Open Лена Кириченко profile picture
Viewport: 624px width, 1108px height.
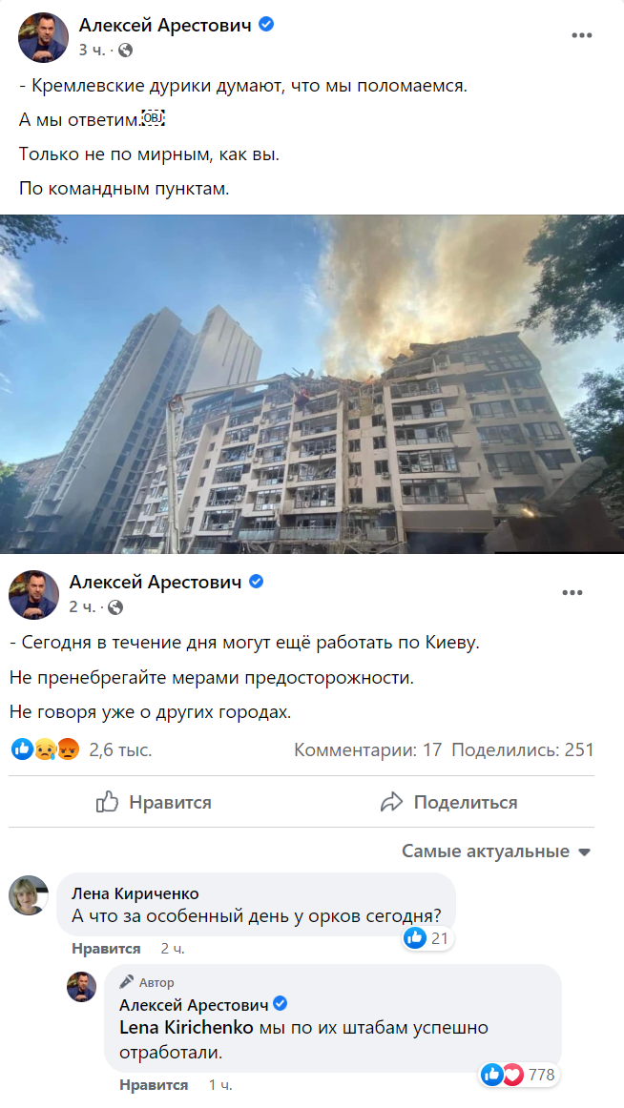(29, 895)
